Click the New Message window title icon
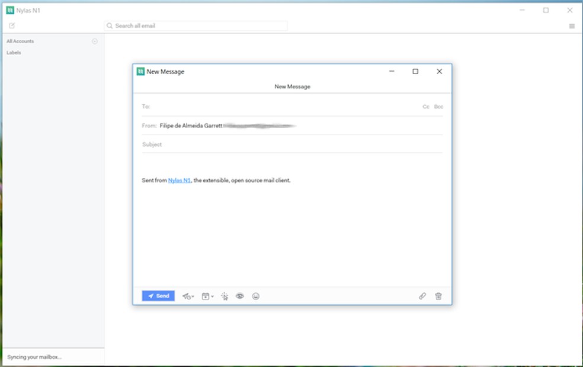Screen dimensions: 583x367 point(140,72)
